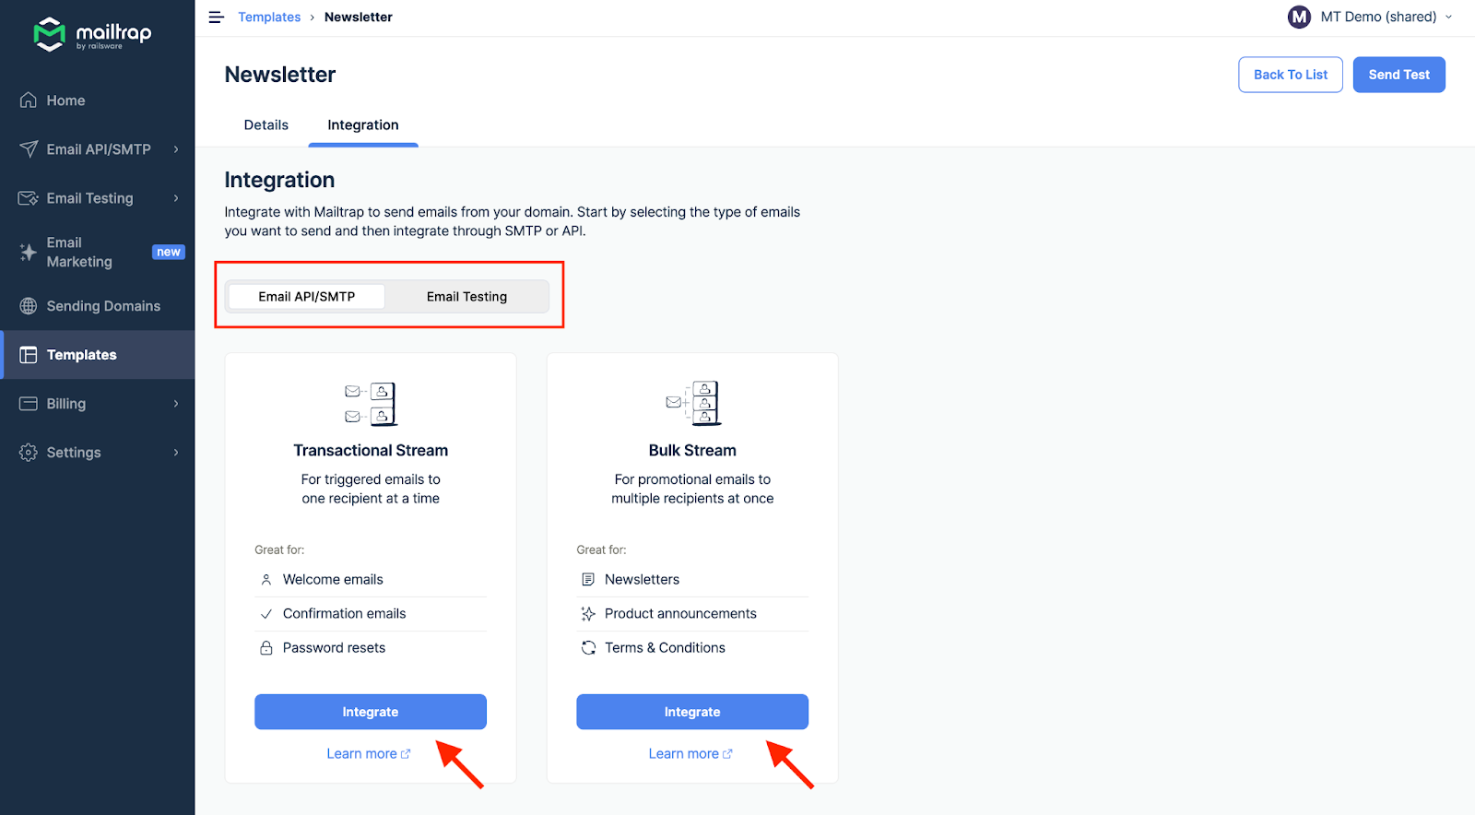Select the Home icon in the sidebar

click(29, 100)
